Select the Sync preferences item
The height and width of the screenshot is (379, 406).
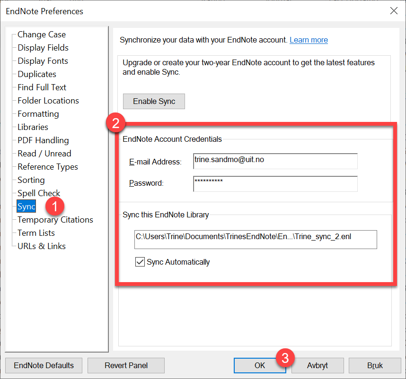(x=26, y=207)
